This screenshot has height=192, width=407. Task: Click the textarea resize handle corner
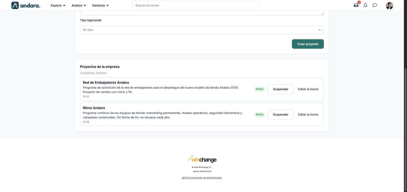coord(322,14)
